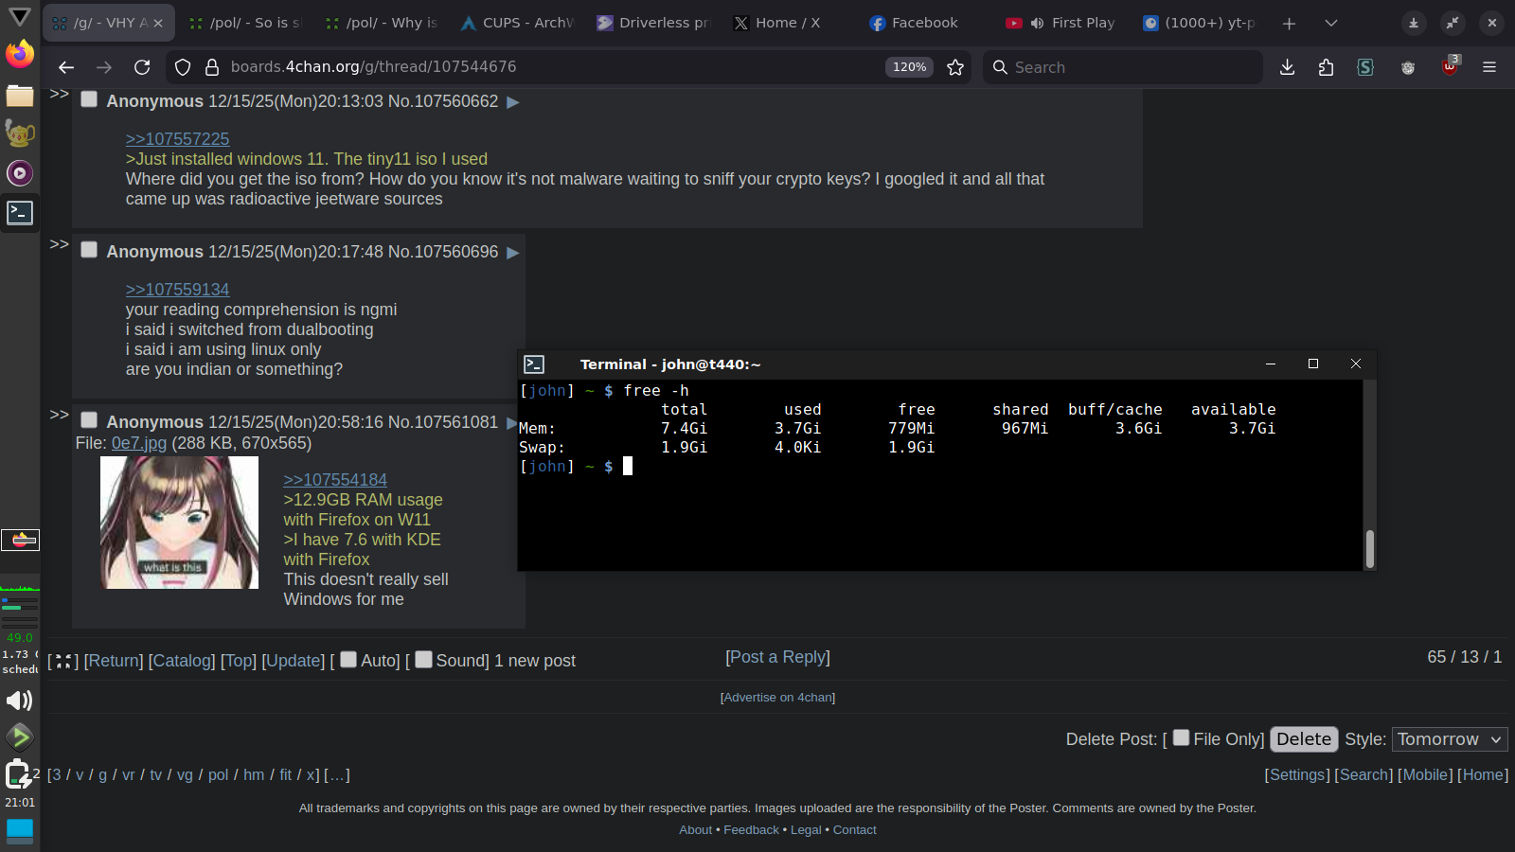This screenshot has width=1515, height=852.
Task: Switch to the '/pol/ - Why is' tab
Action: tap(383, 23)
